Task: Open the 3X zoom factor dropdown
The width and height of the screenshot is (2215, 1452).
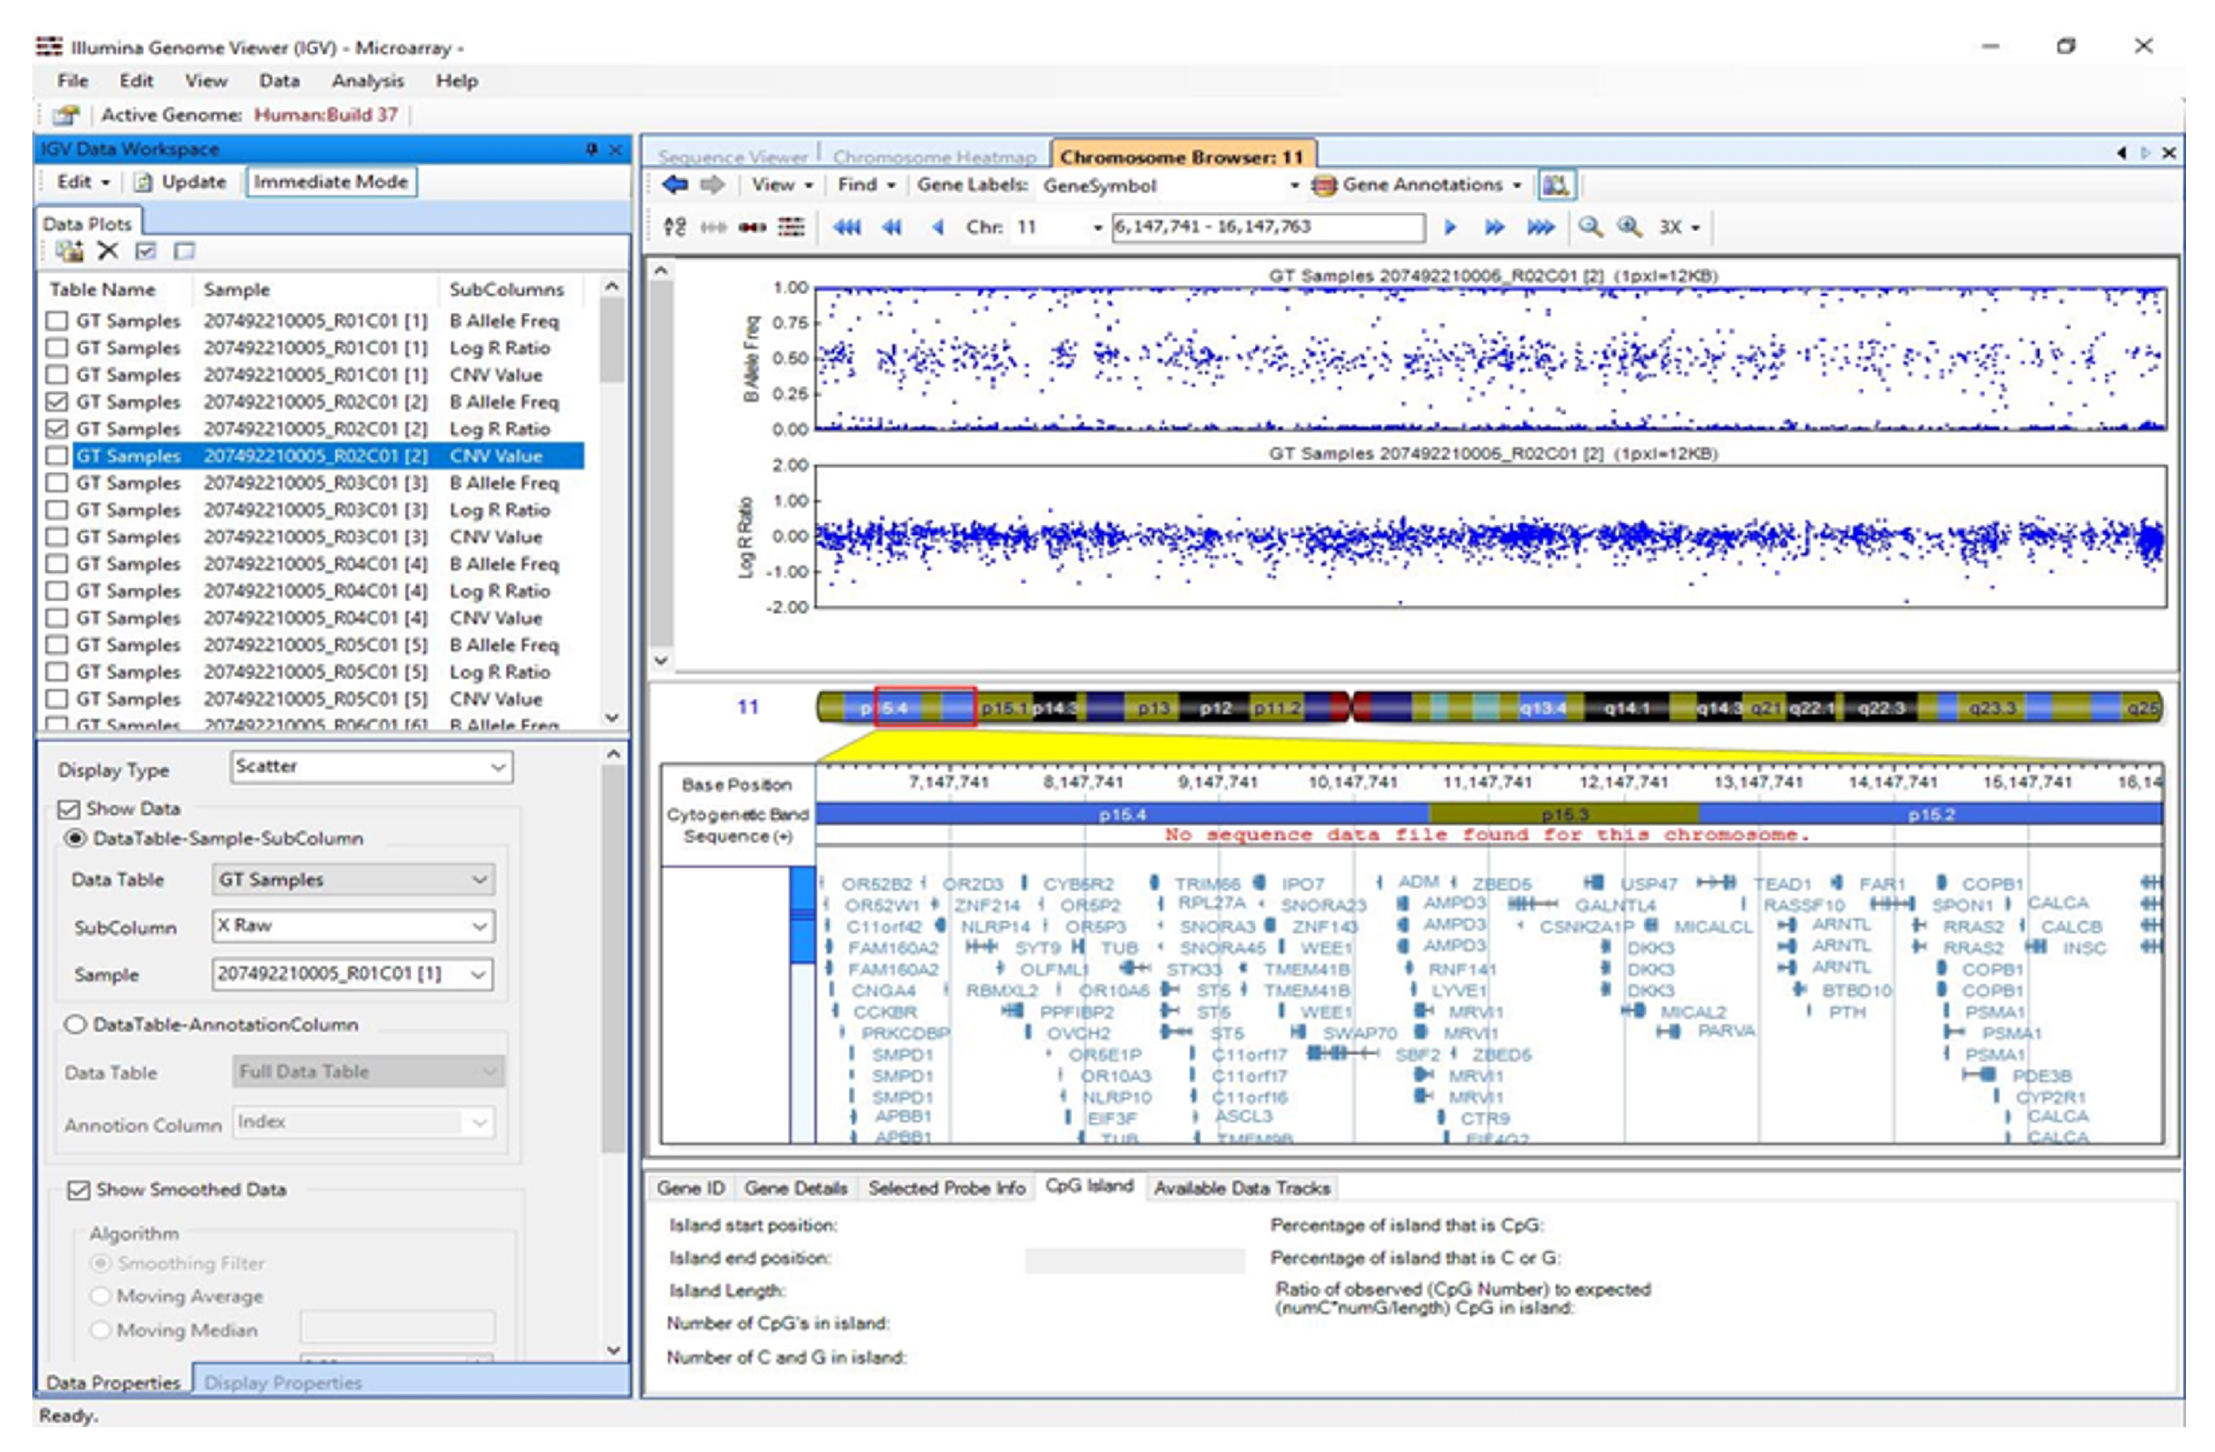Action: (x=1680, y=227)
